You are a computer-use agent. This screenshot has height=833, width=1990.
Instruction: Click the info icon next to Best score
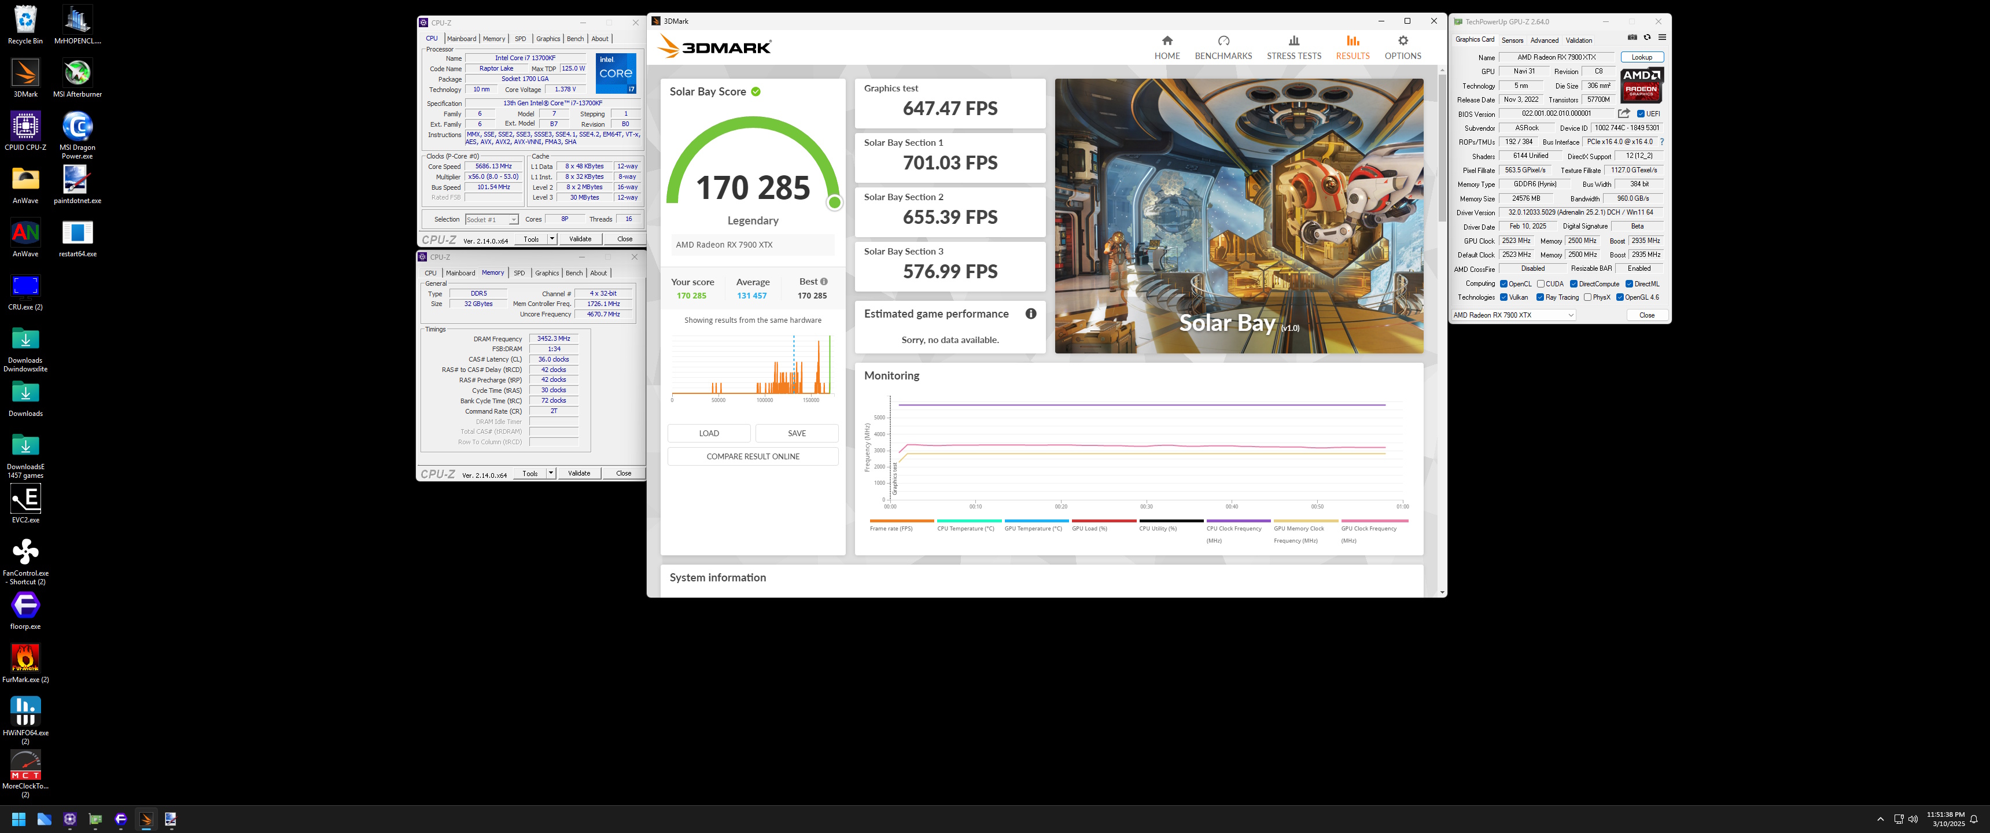[x=824, y=281]
